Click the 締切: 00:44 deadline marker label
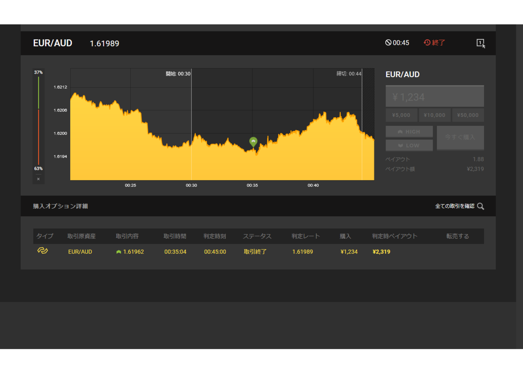This screenshot has height=373, width=523. (349, 74)
